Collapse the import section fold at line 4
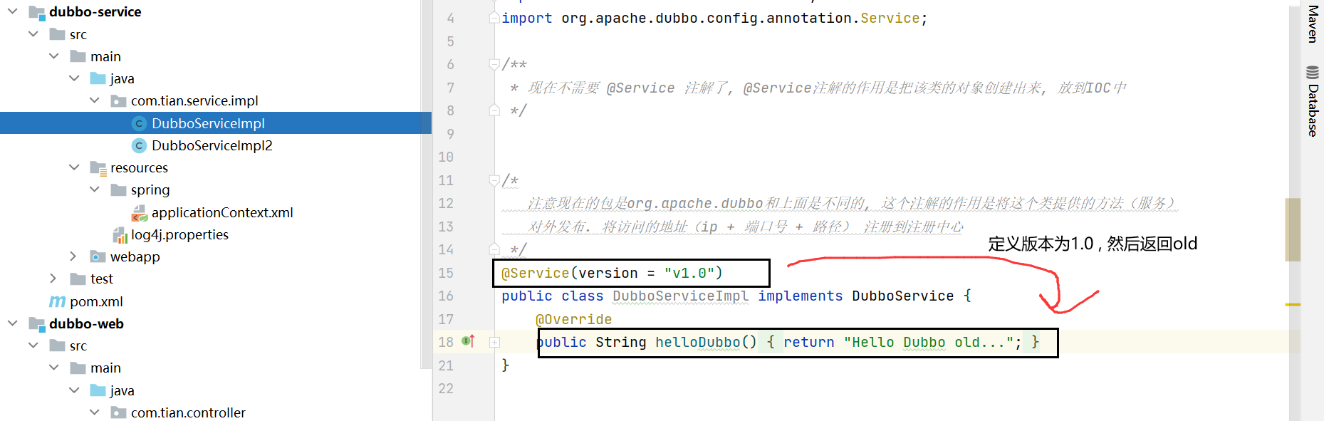 [x=494, y=18]
